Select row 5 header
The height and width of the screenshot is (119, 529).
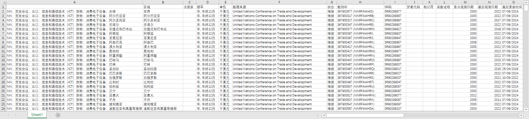point(3,25)
